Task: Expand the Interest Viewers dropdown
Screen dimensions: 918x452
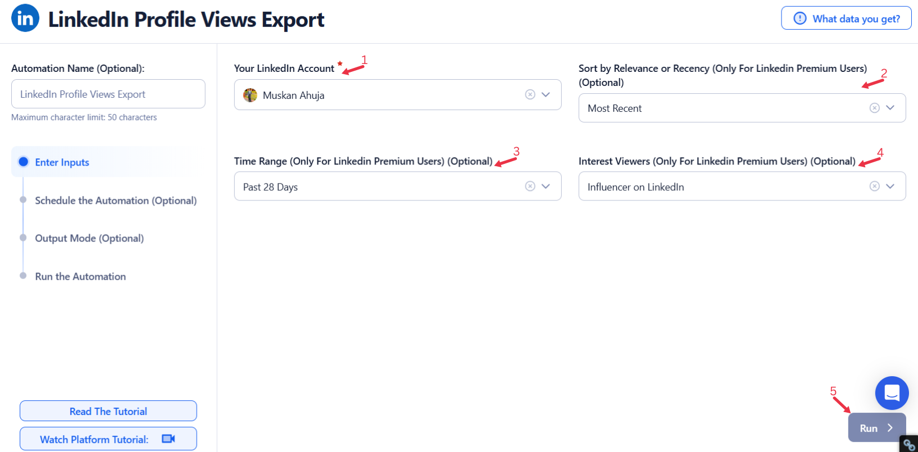Action: click(x=890, y=186)
